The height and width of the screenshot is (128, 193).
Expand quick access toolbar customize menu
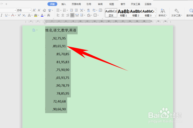coord(6,4)
